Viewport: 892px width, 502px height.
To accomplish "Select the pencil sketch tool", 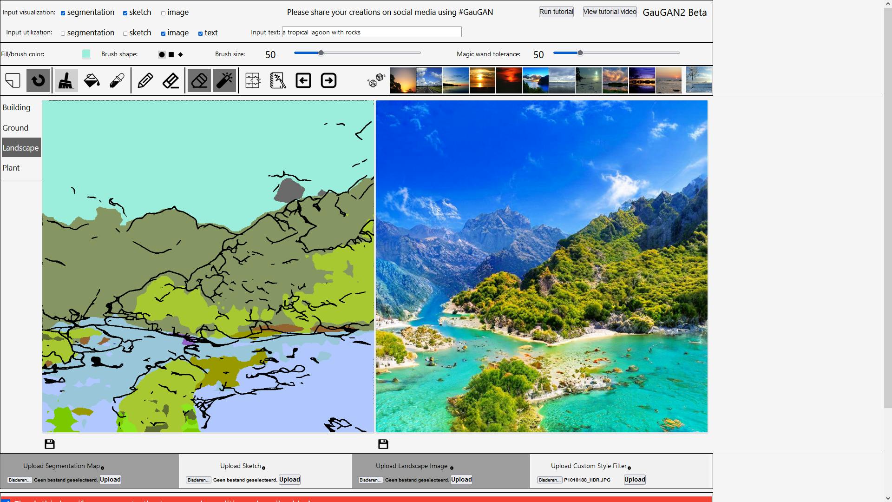I will pos(145,80).
